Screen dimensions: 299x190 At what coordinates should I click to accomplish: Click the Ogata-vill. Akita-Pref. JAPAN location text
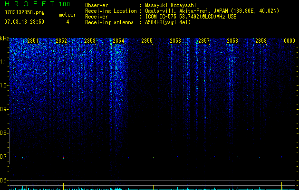(212, 11)
